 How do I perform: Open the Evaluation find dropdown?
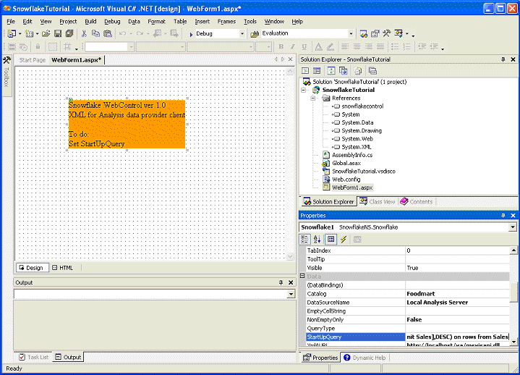coord(351,33)
